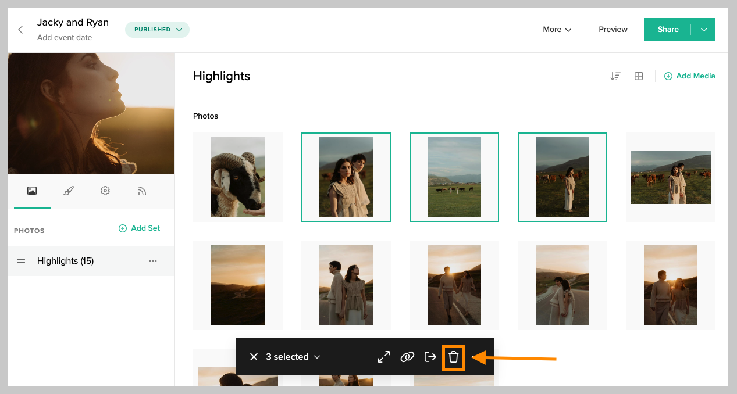Clear selection with the X icon

(254, 357)
